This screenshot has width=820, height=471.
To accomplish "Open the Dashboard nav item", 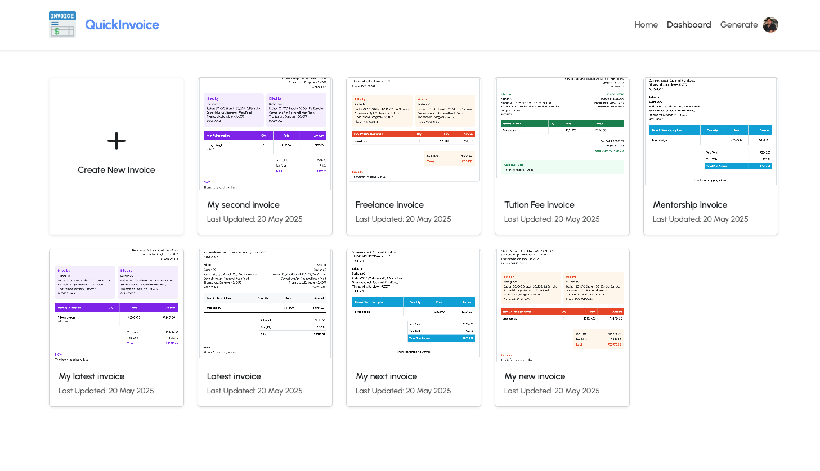I will pos(689,25).
